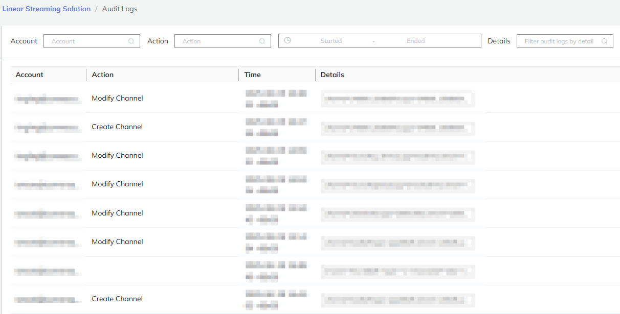Click the Time column header
Viewport: 620px width, 314px height.
[253, 75]
